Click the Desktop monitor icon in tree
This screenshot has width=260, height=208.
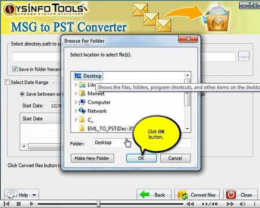click(x=78, y=76)
